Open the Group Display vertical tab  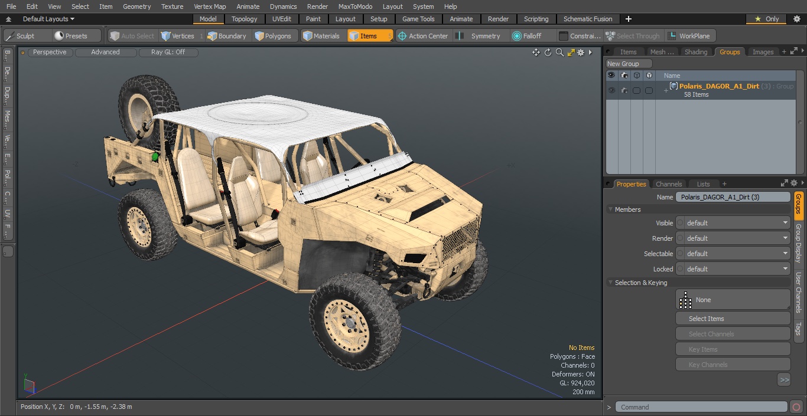tap(798, 243)
